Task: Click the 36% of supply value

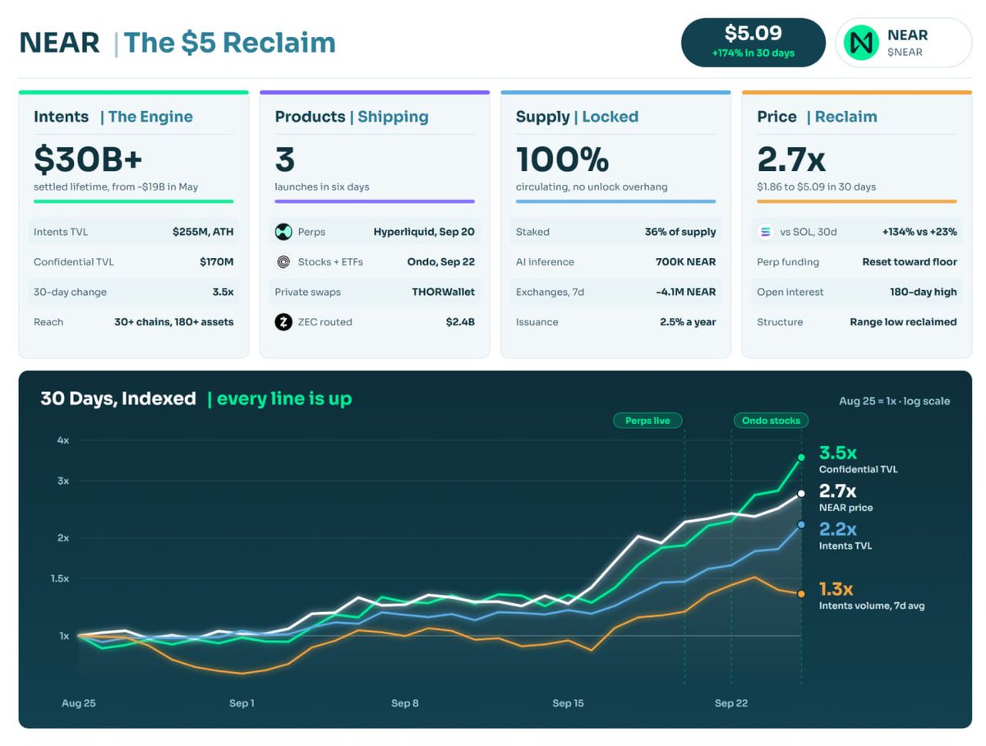Action: 680,232
